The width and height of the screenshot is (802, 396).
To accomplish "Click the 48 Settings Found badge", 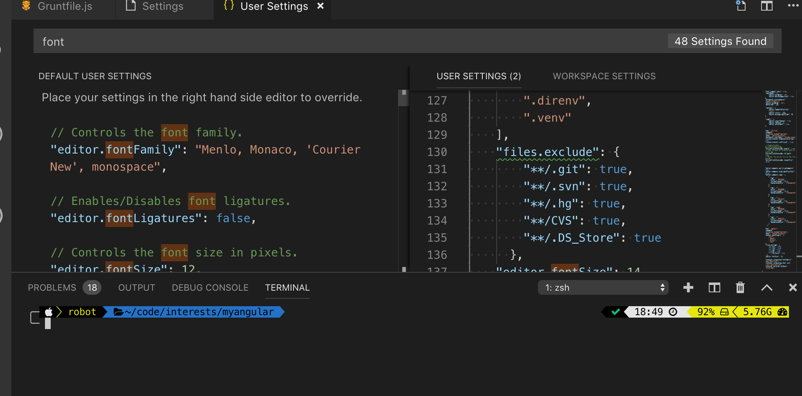I will [720, 41].
